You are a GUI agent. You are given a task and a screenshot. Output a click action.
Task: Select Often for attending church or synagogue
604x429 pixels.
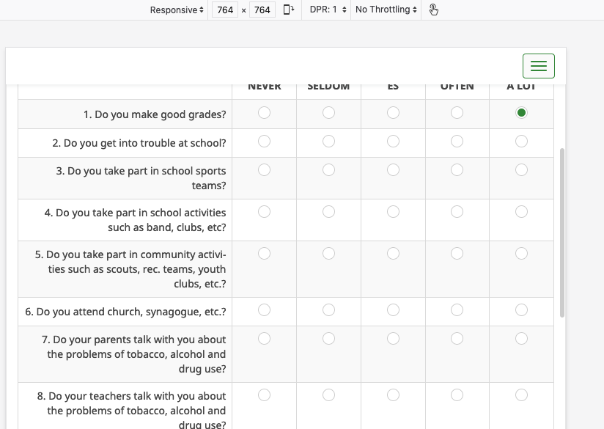click(457, 310)
